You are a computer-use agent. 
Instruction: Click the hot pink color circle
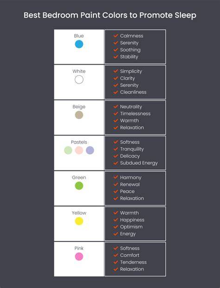coord(79,256)
